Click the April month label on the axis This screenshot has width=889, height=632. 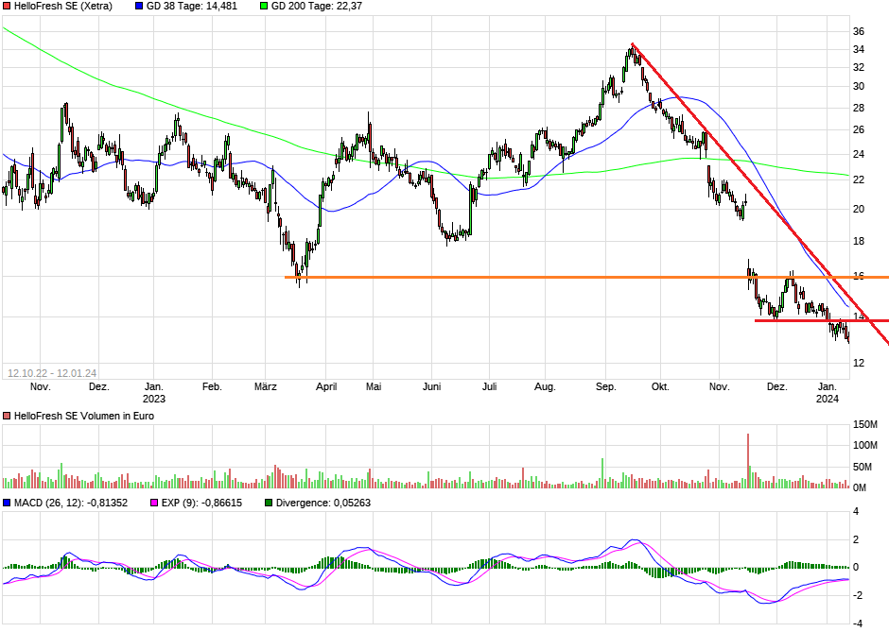point(326,386)
